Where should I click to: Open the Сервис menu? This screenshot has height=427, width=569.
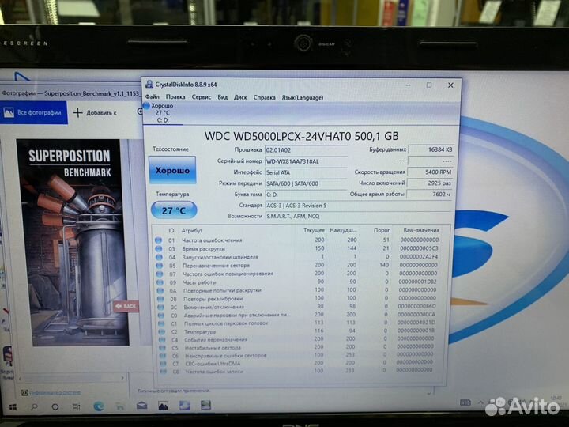202,97
